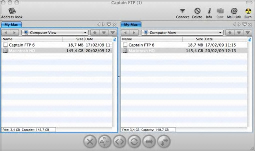Go up one folder in right pane
The image size is (255, 151).
click(x=230, y=33)
